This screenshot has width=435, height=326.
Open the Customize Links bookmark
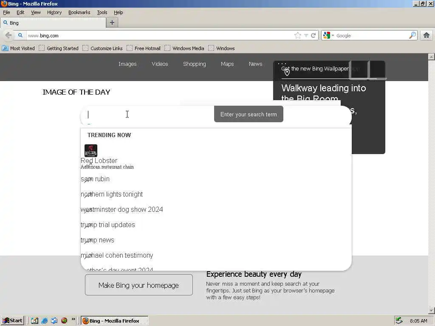102,48
